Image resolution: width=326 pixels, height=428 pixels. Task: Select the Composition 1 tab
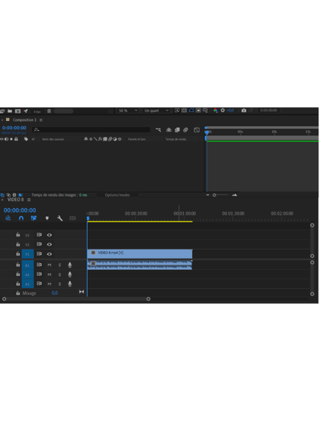pyautogui.click(x=24, y=119)
